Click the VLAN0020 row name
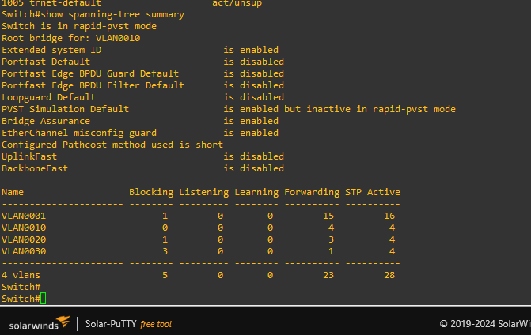 (x=24, y=239)
